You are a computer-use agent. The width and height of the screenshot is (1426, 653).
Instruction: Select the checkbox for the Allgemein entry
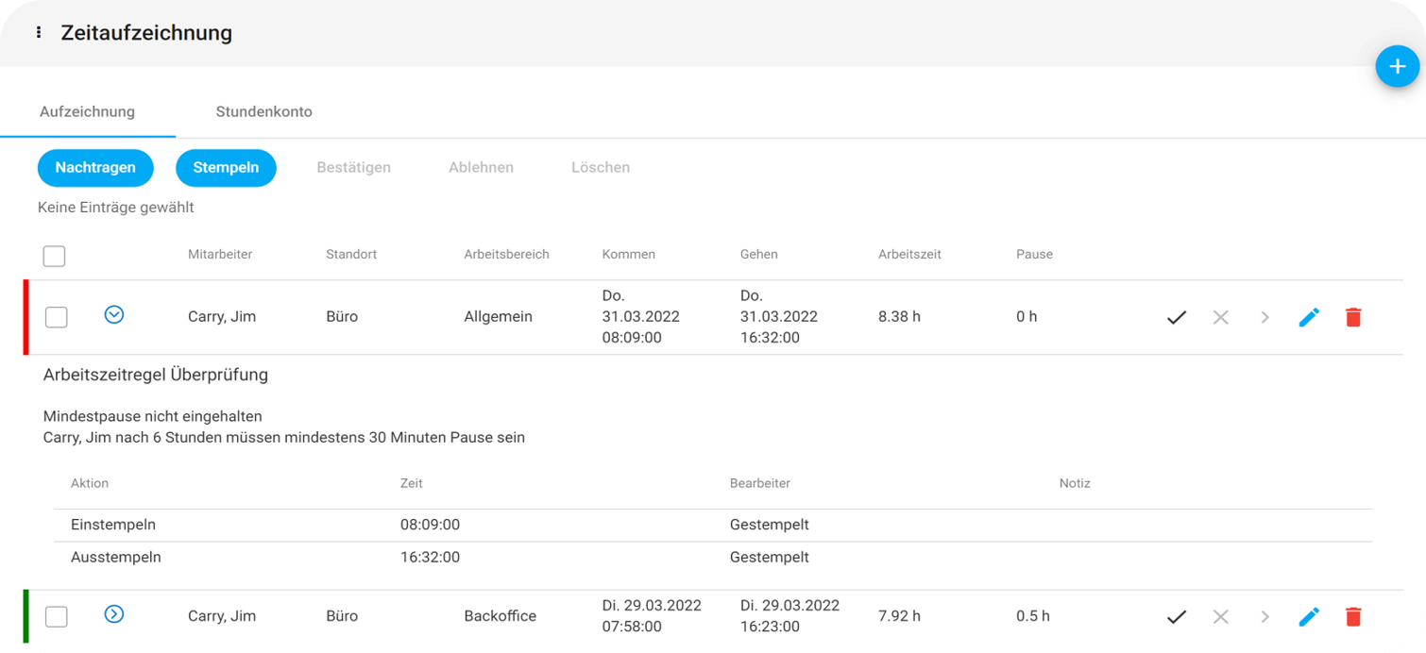click(x=57, y=317)
